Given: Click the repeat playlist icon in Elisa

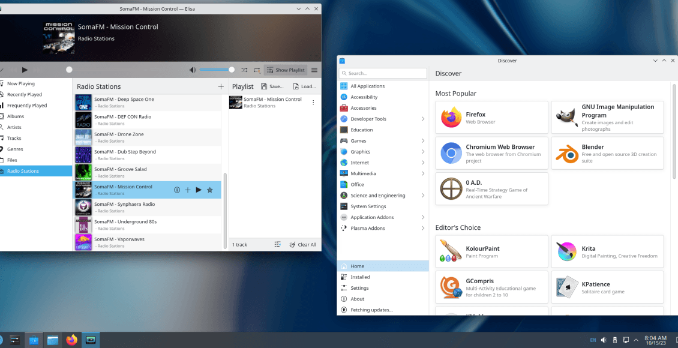Looking at the screenshot, I should 256,70.
